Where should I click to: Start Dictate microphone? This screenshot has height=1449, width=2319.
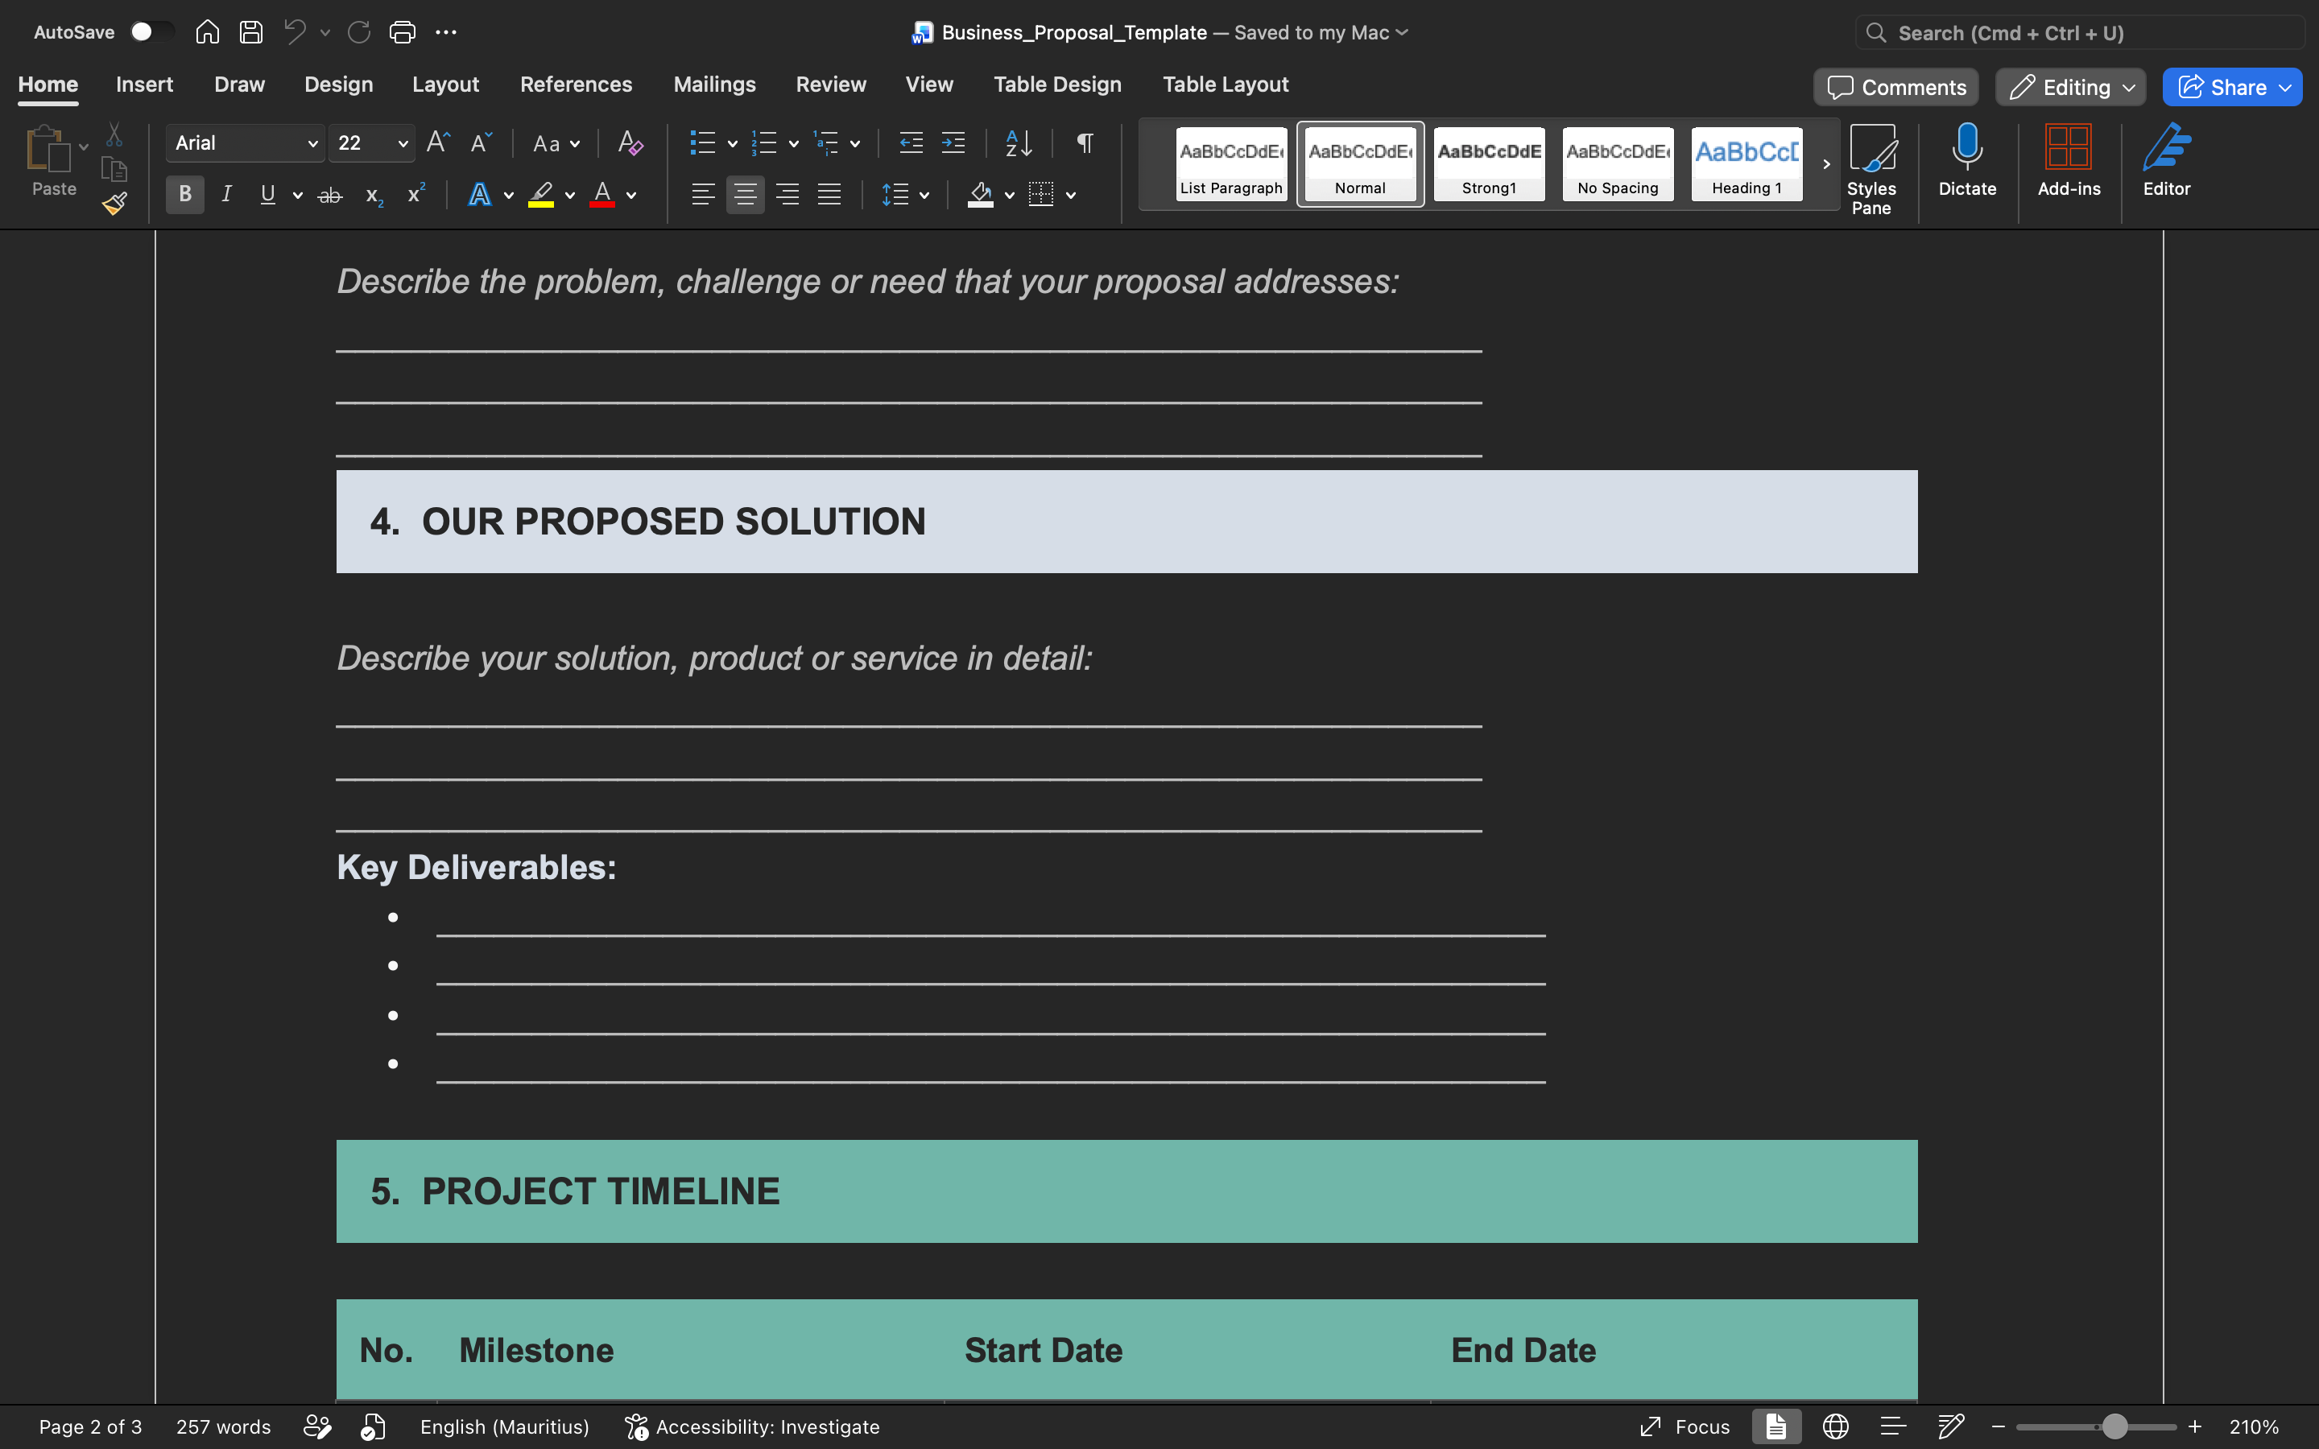click(x=1967, y=160)
